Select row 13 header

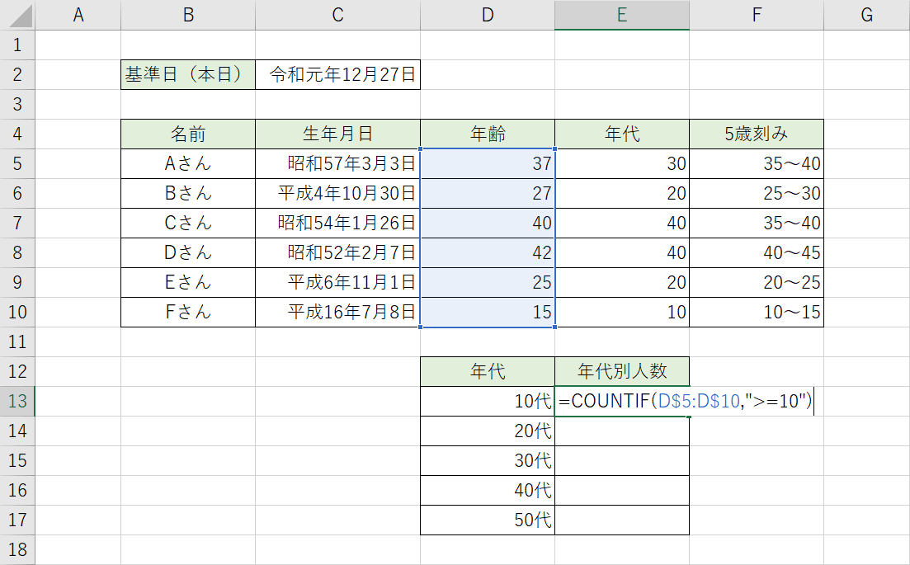click(17, 401)
